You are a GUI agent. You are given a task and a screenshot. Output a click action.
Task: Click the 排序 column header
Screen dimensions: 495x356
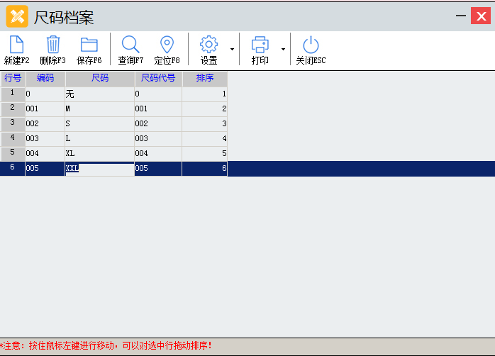[205, 78]
